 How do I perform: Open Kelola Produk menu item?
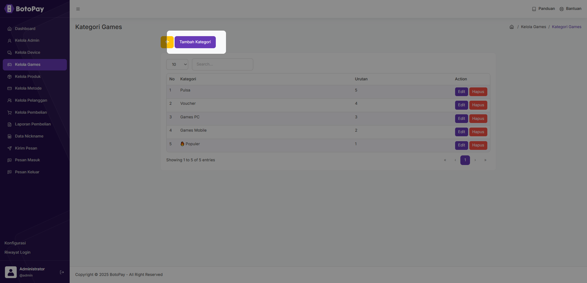pyautogui.click(x=35, y=77)
